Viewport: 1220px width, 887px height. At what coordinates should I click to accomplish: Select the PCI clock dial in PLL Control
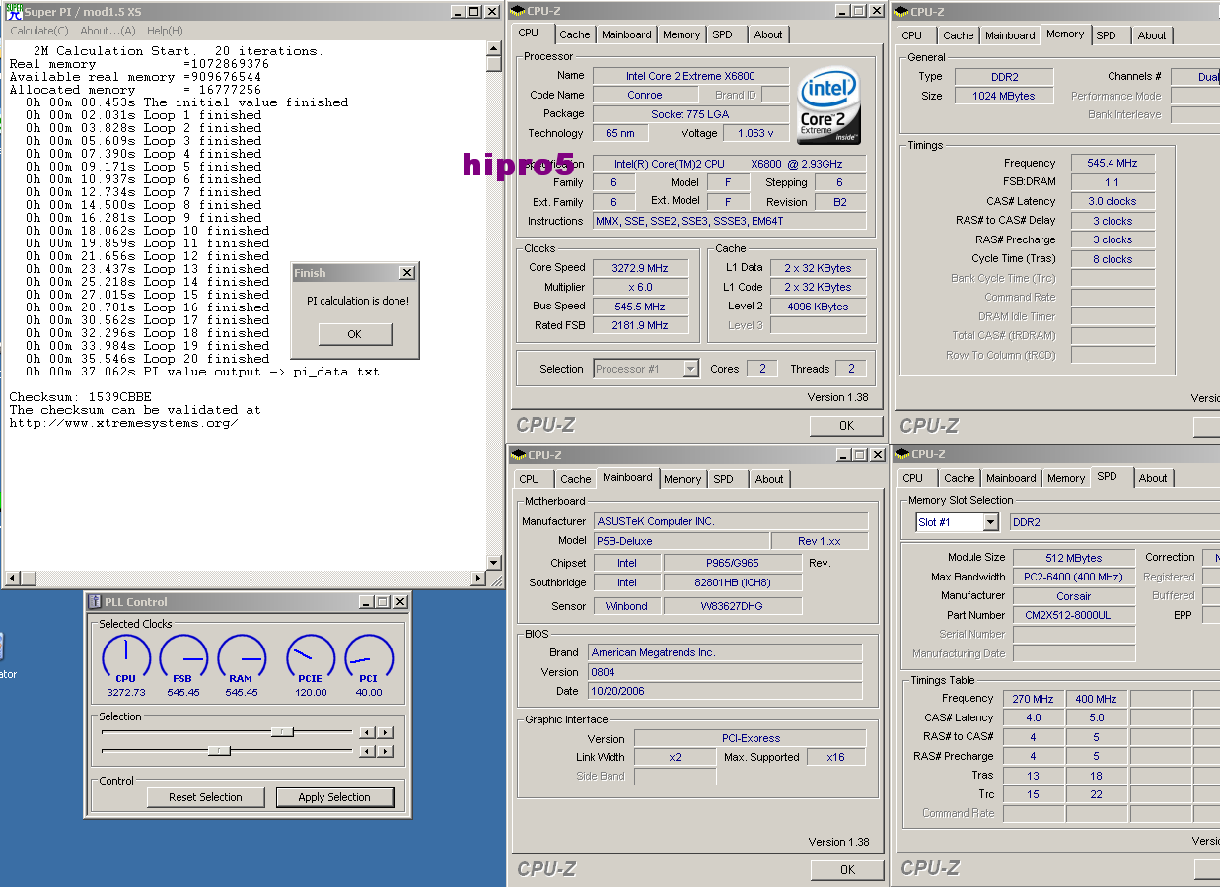pos(369,658)
